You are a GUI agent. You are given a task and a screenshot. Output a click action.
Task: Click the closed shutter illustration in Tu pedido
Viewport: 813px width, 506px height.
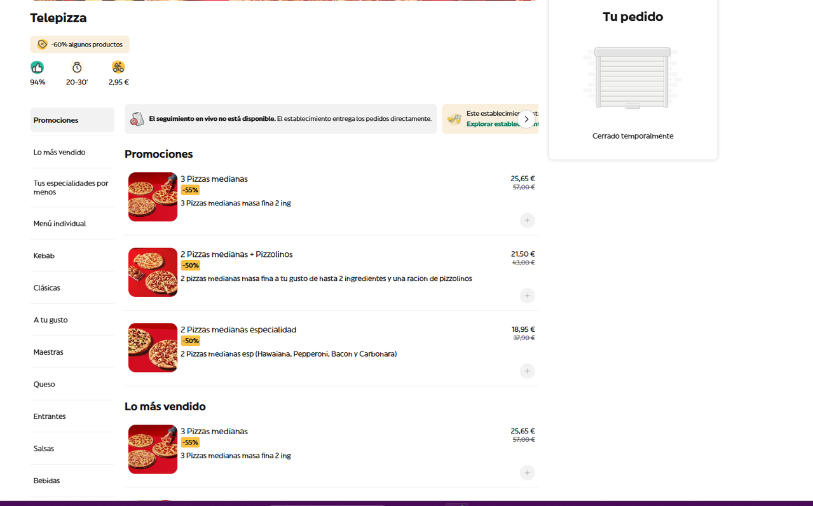[x=632, y=78]
